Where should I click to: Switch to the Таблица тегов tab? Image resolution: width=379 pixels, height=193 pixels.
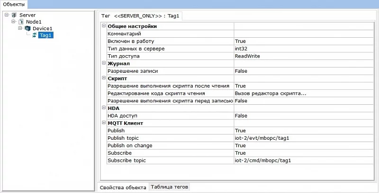169,187
